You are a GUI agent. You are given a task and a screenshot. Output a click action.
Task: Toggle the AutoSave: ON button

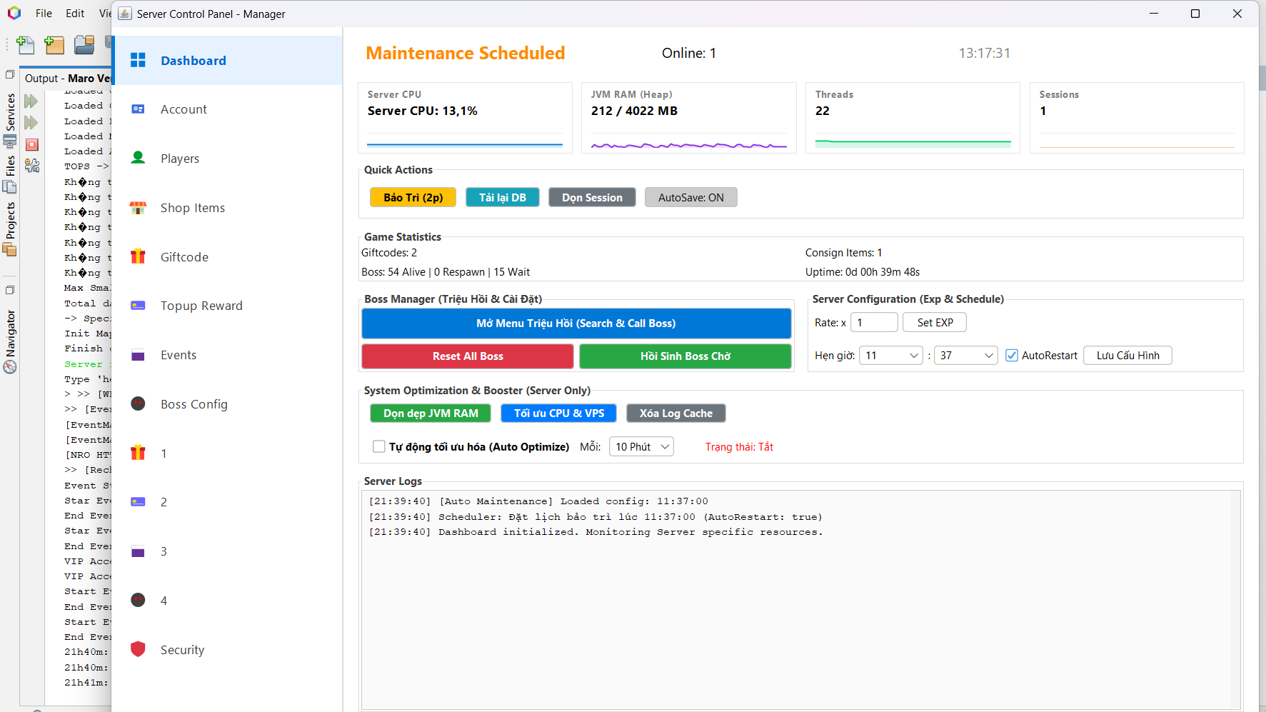coord(690,197)
